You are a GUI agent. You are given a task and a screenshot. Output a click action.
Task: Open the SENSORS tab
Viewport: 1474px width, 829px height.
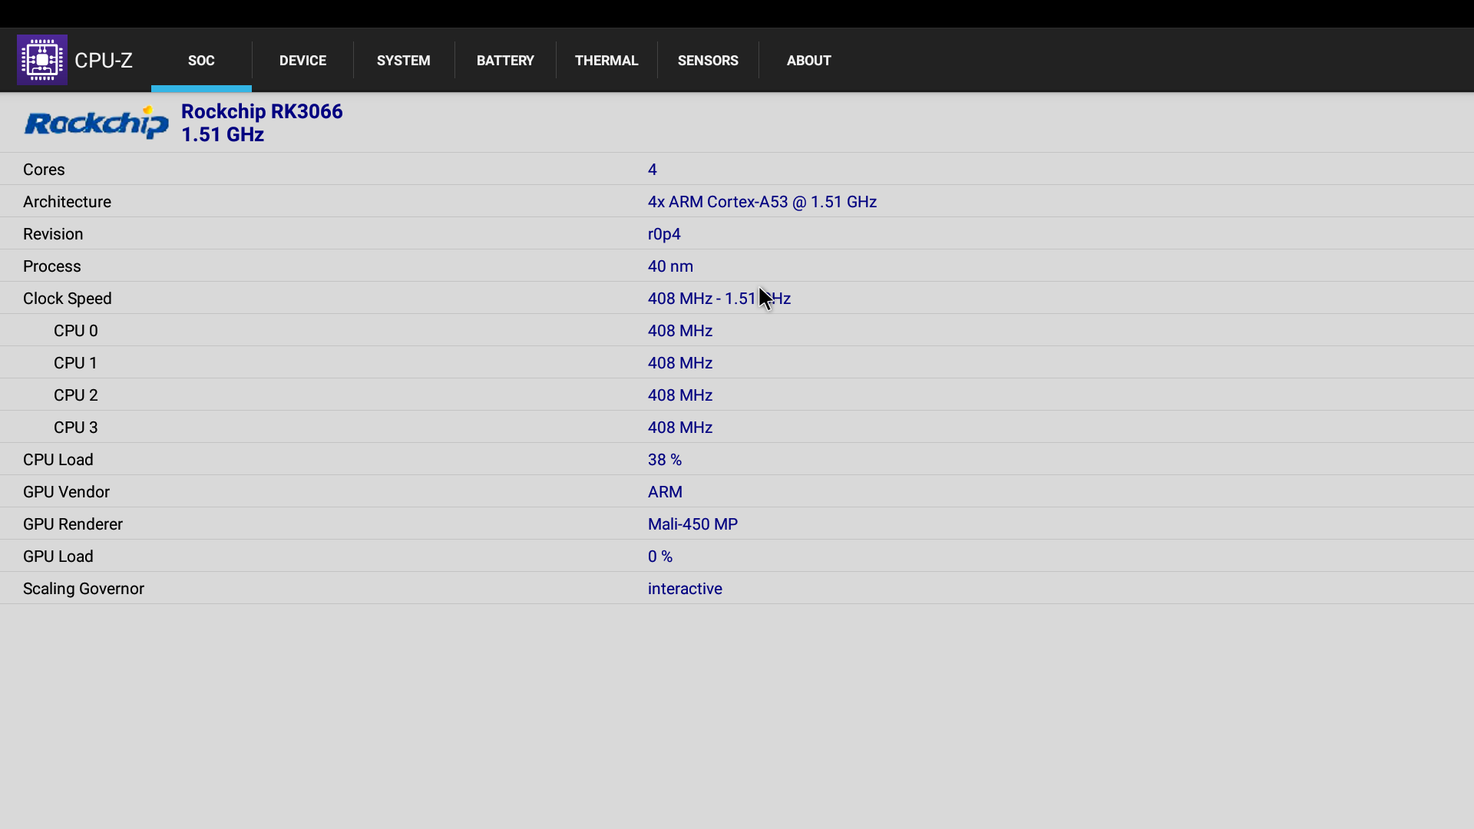708,61
